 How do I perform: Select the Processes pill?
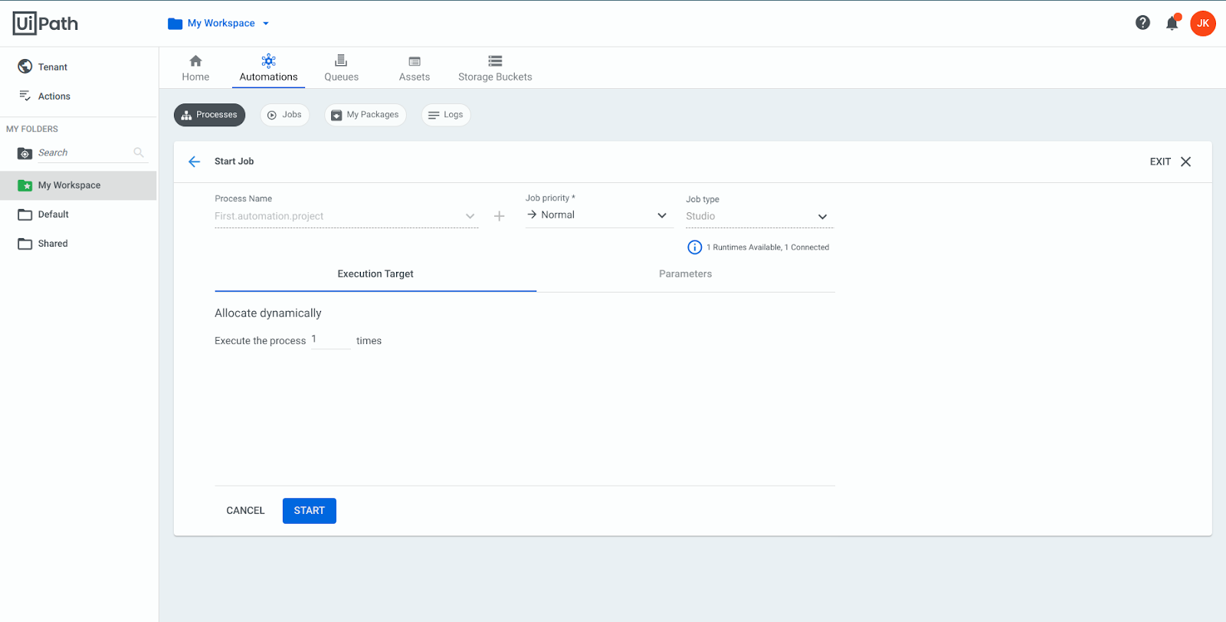209,115
